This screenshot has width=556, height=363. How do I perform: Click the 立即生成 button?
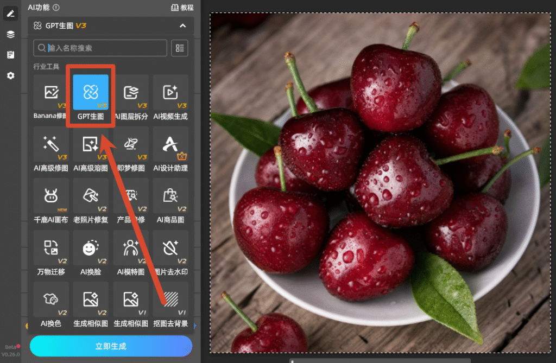coord(111,346)
